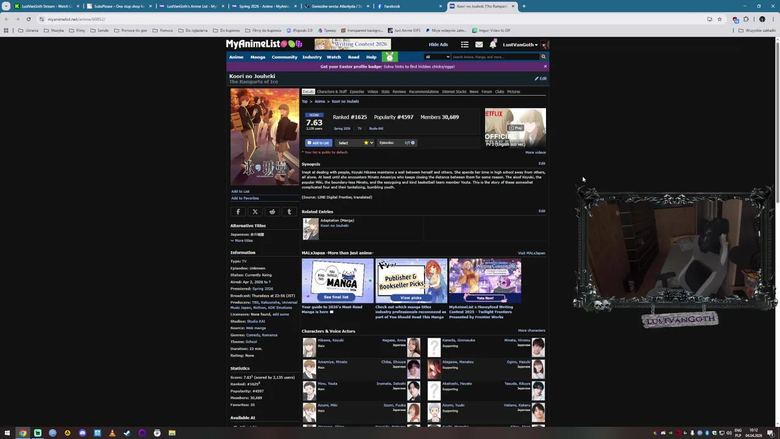Viewport: 780px width, 439px height.
Task: Switch to Episodes tab
Action: 356,92
